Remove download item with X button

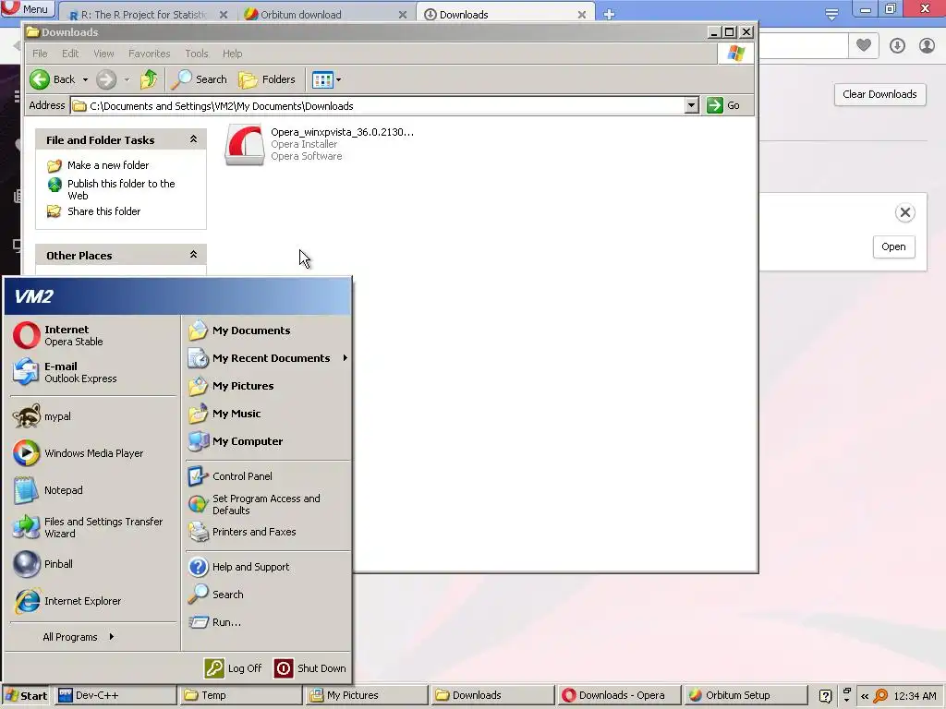coord(905,212)
